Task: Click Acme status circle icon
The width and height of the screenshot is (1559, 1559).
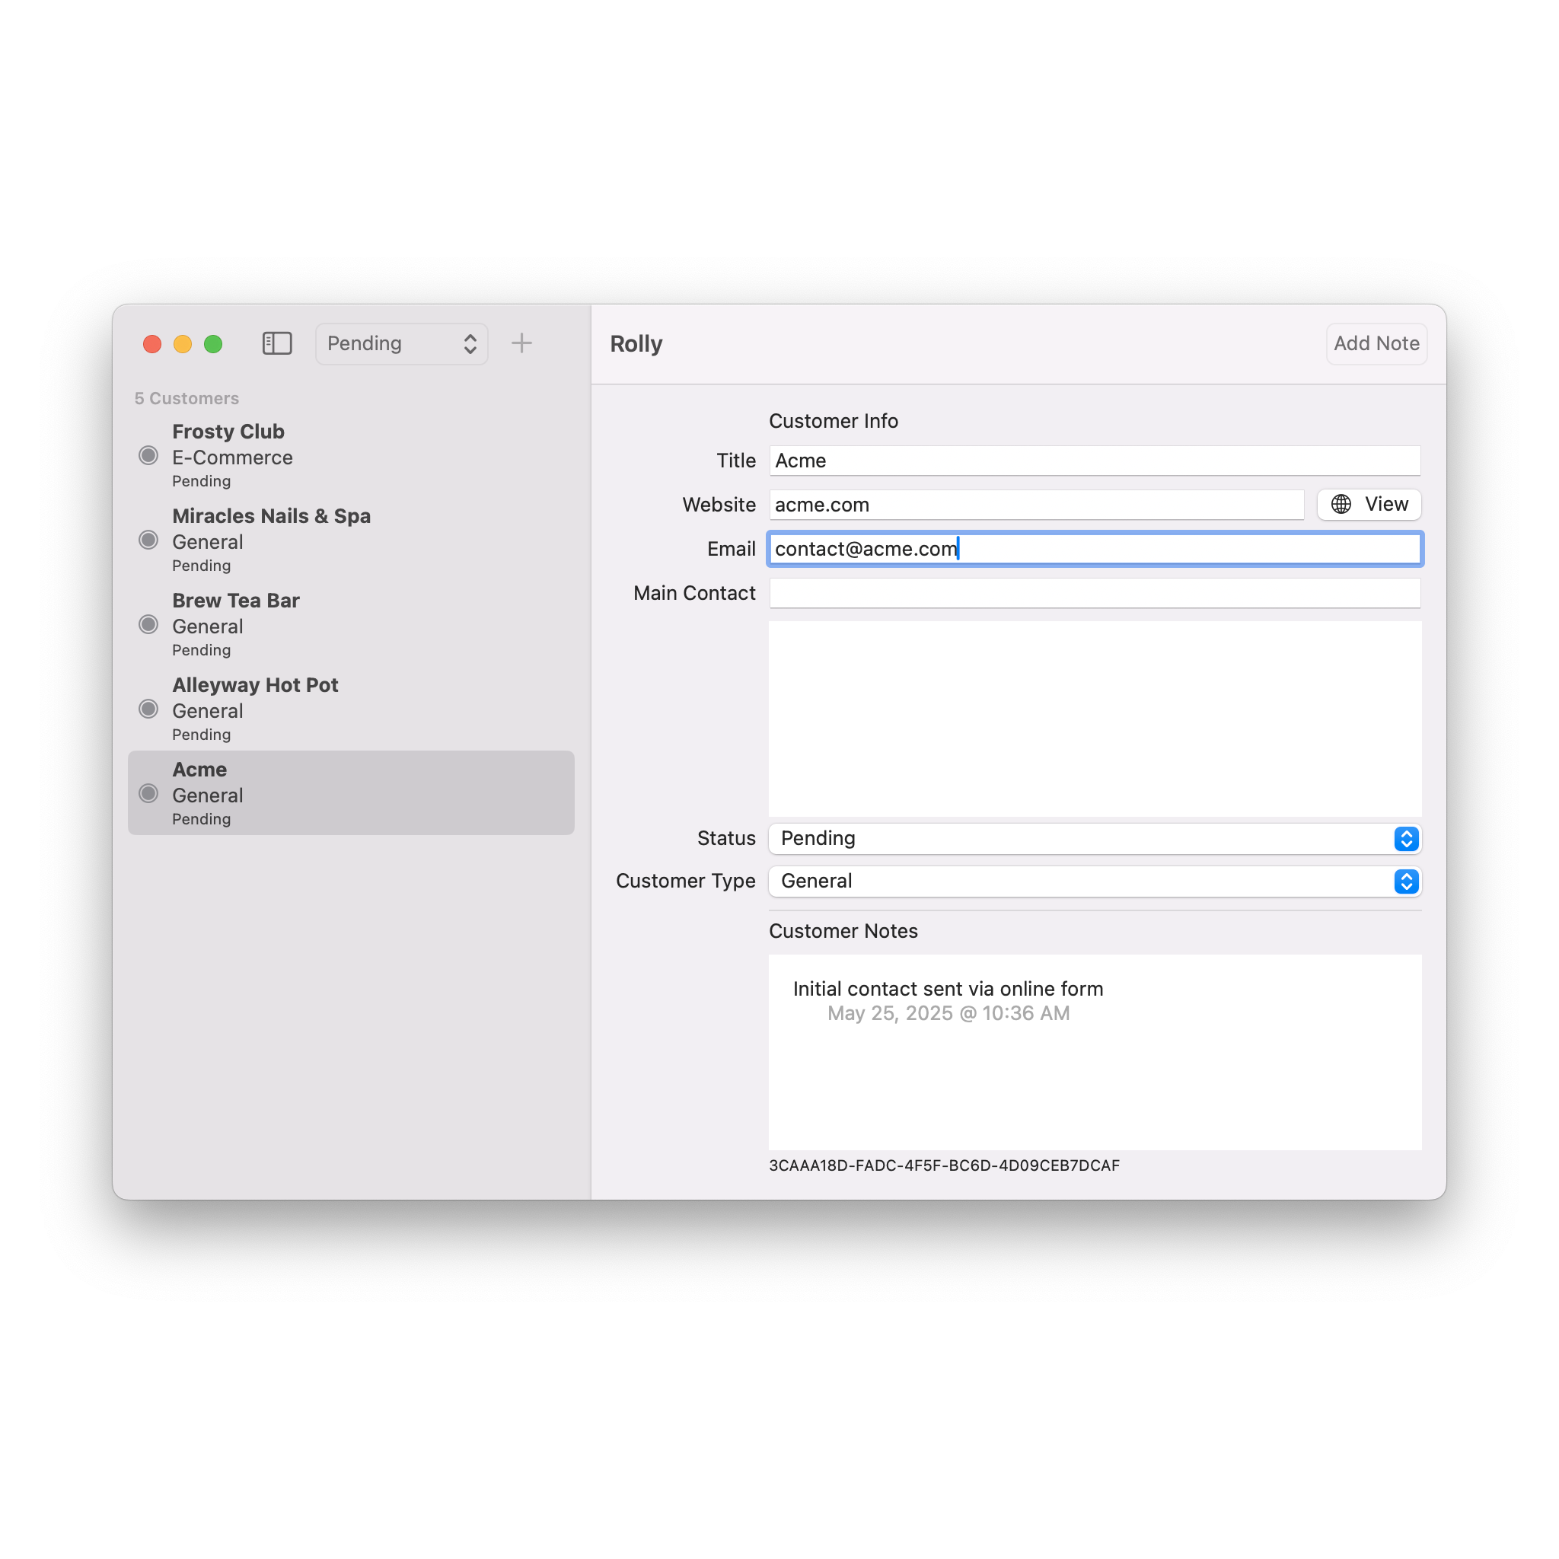Action: [x=148, y=793]
